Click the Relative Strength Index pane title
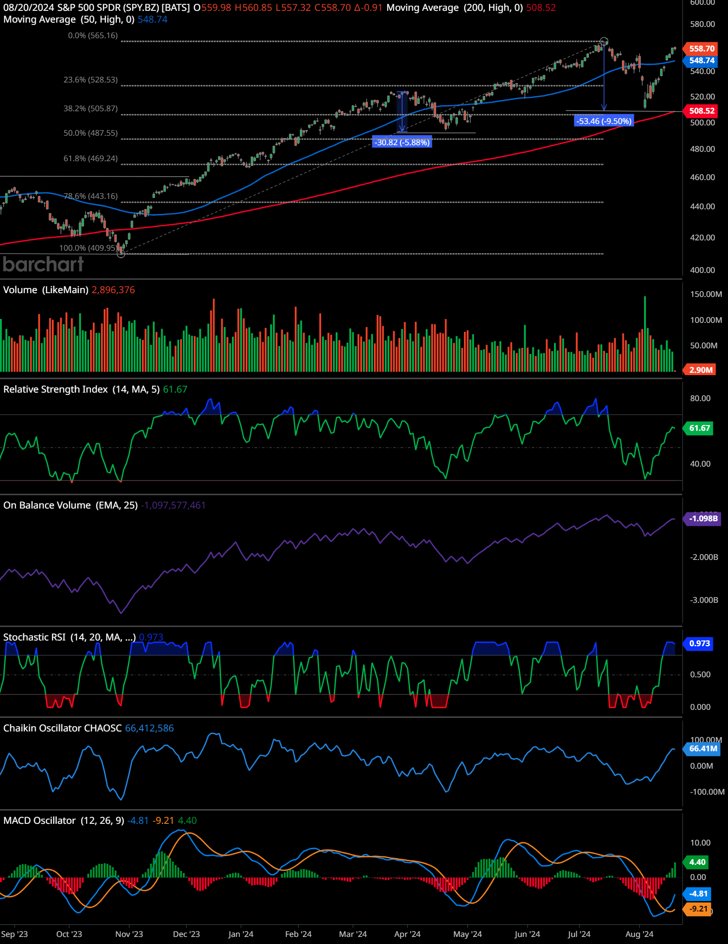 [82, 389]
